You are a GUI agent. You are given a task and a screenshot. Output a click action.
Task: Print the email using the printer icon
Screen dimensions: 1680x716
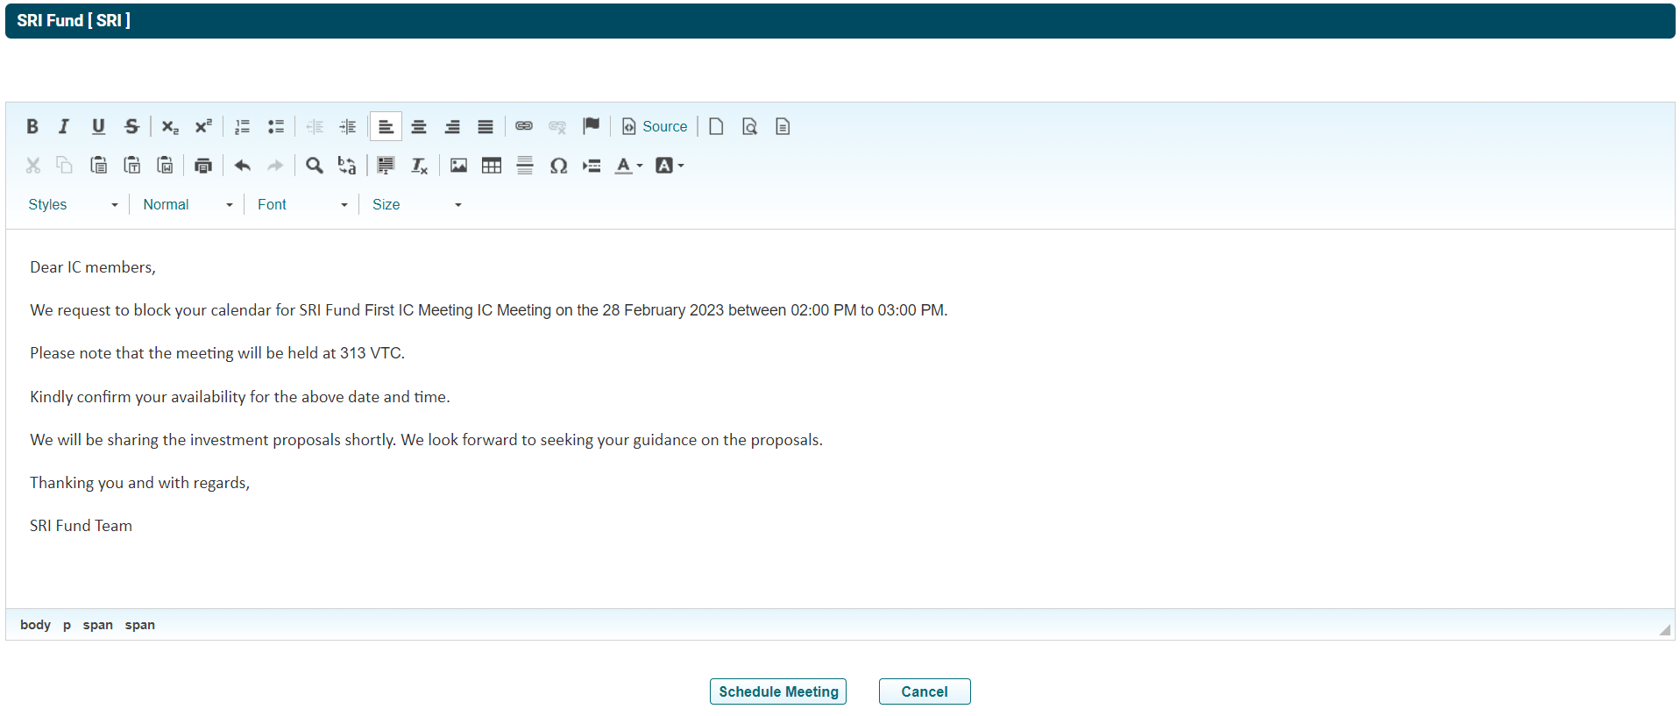tap(203, 166)
